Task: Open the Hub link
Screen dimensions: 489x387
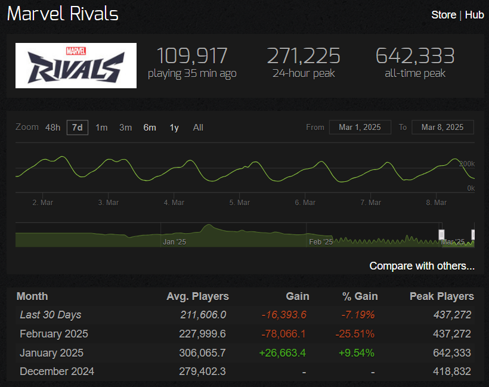Action: tap(474, 15)
